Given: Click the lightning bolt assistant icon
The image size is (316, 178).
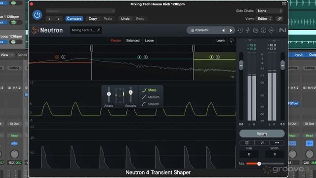Looking at the screenshot, I should click(248, 30).
